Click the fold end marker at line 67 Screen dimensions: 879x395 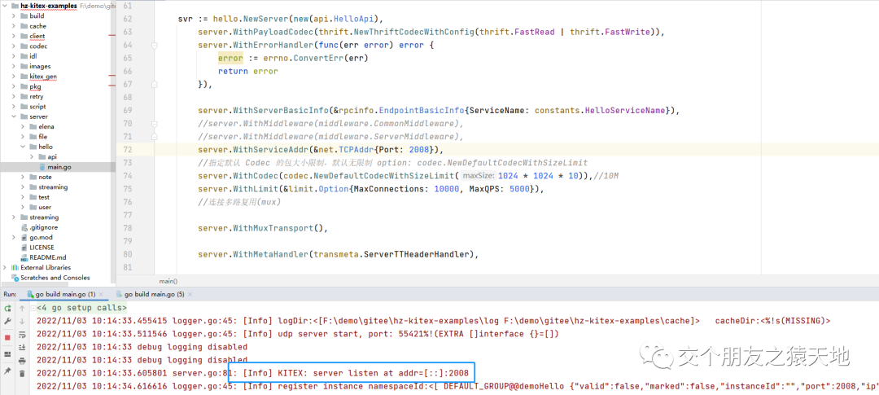[154, 84]
